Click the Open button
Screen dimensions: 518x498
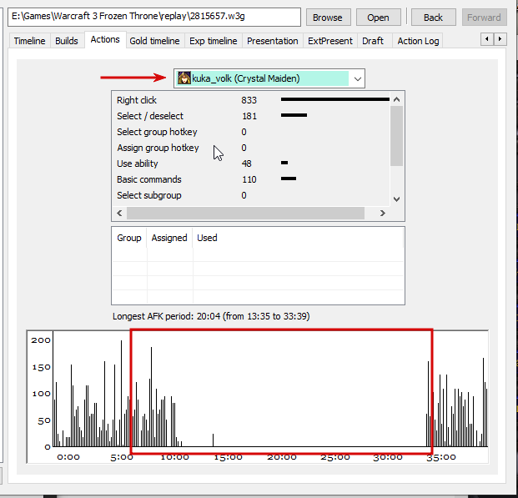[378, 18]
